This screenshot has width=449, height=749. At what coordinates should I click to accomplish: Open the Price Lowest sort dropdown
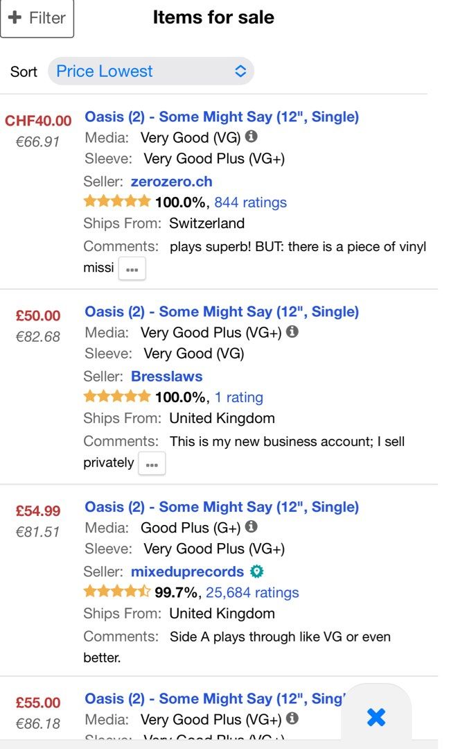click(x=150, y=71)
